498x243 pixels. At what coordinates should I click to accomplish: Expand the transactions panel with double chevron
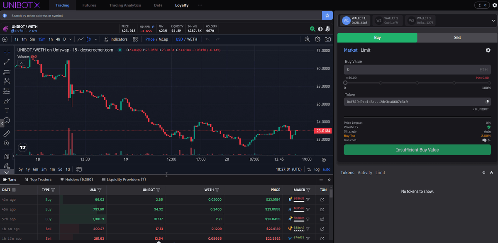click(329, 180)
